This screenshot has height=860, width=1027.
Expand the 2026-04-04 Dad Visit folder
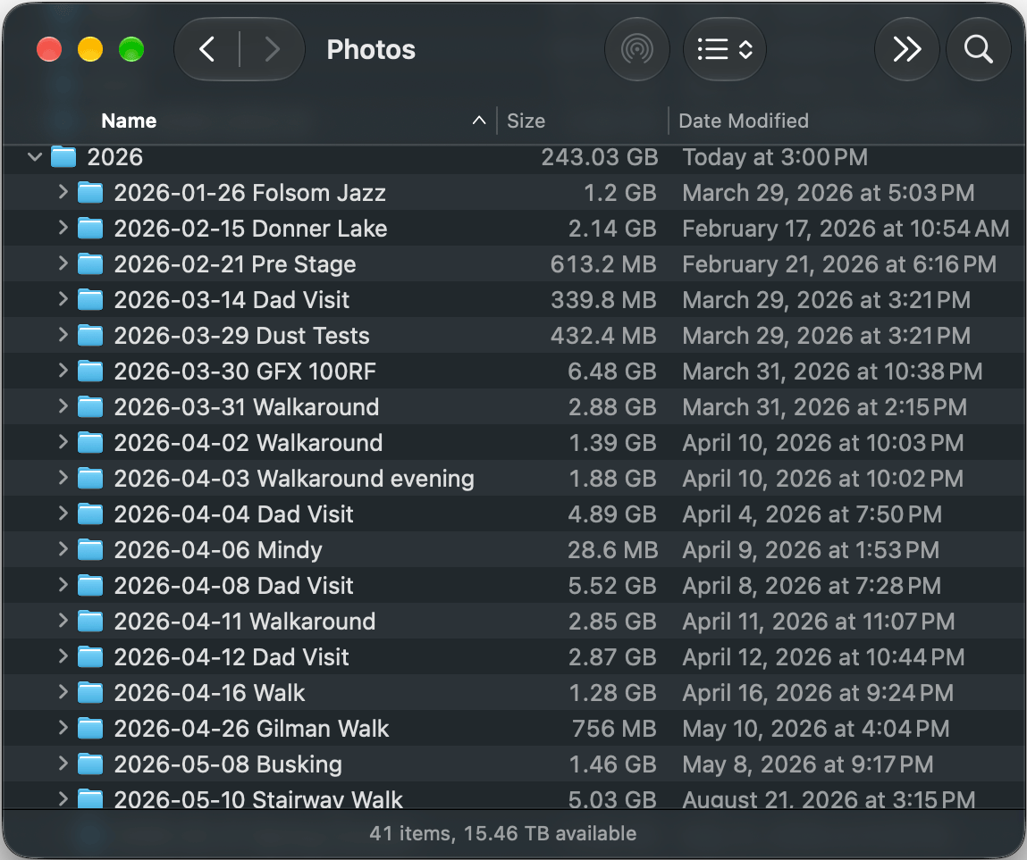pyautogui.click(x=63, y=513)
